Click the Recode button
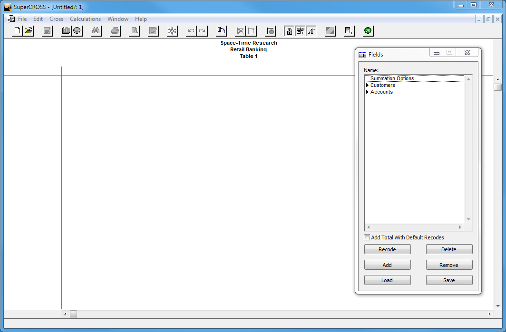 (x=387, y=249)
